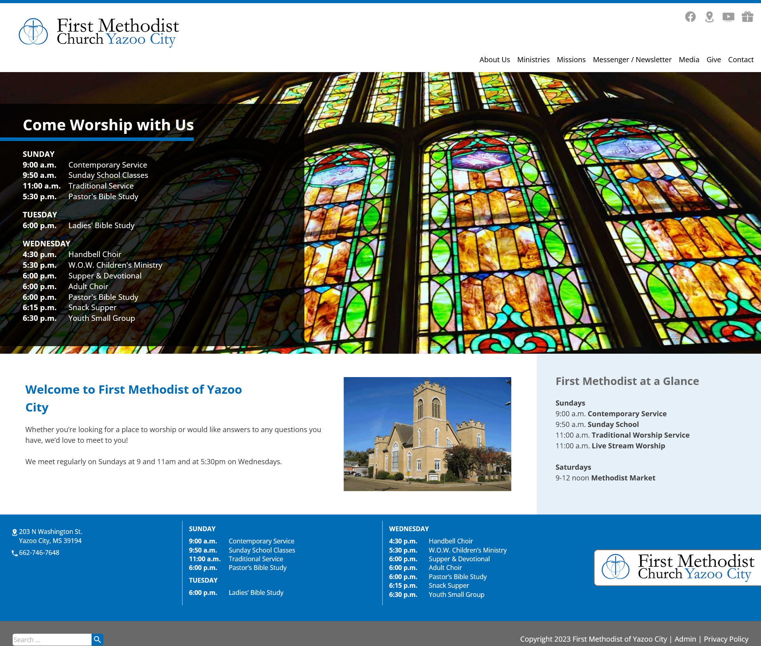Click the map location pin icon in header
761x646 pixels.
709,17
